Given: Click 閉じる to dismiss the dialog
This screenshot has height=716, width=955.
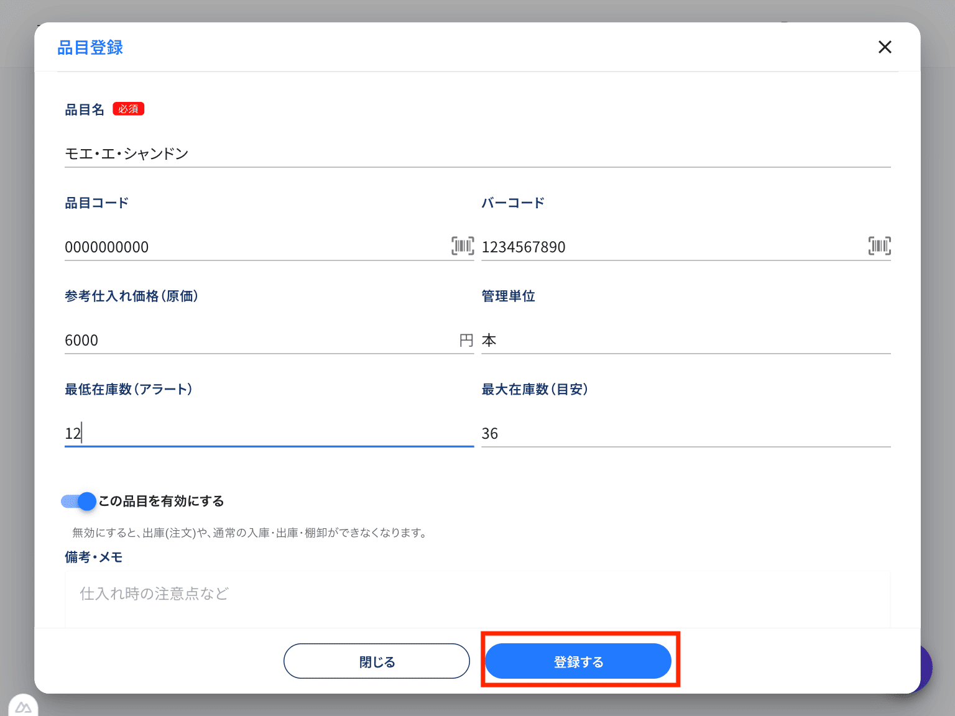Looking at the screenshot, I should point(376,661).
